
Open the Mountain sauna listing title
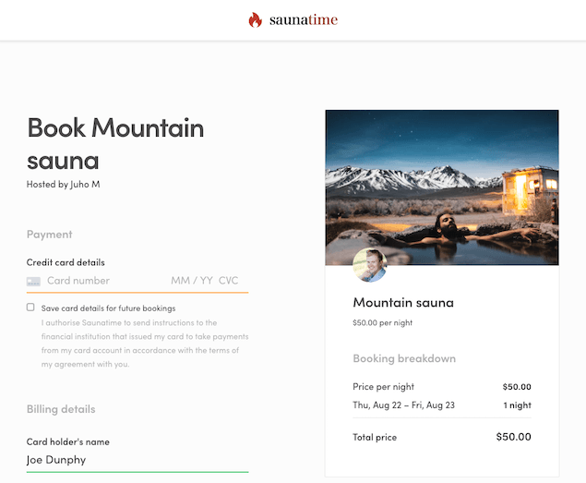403,303
